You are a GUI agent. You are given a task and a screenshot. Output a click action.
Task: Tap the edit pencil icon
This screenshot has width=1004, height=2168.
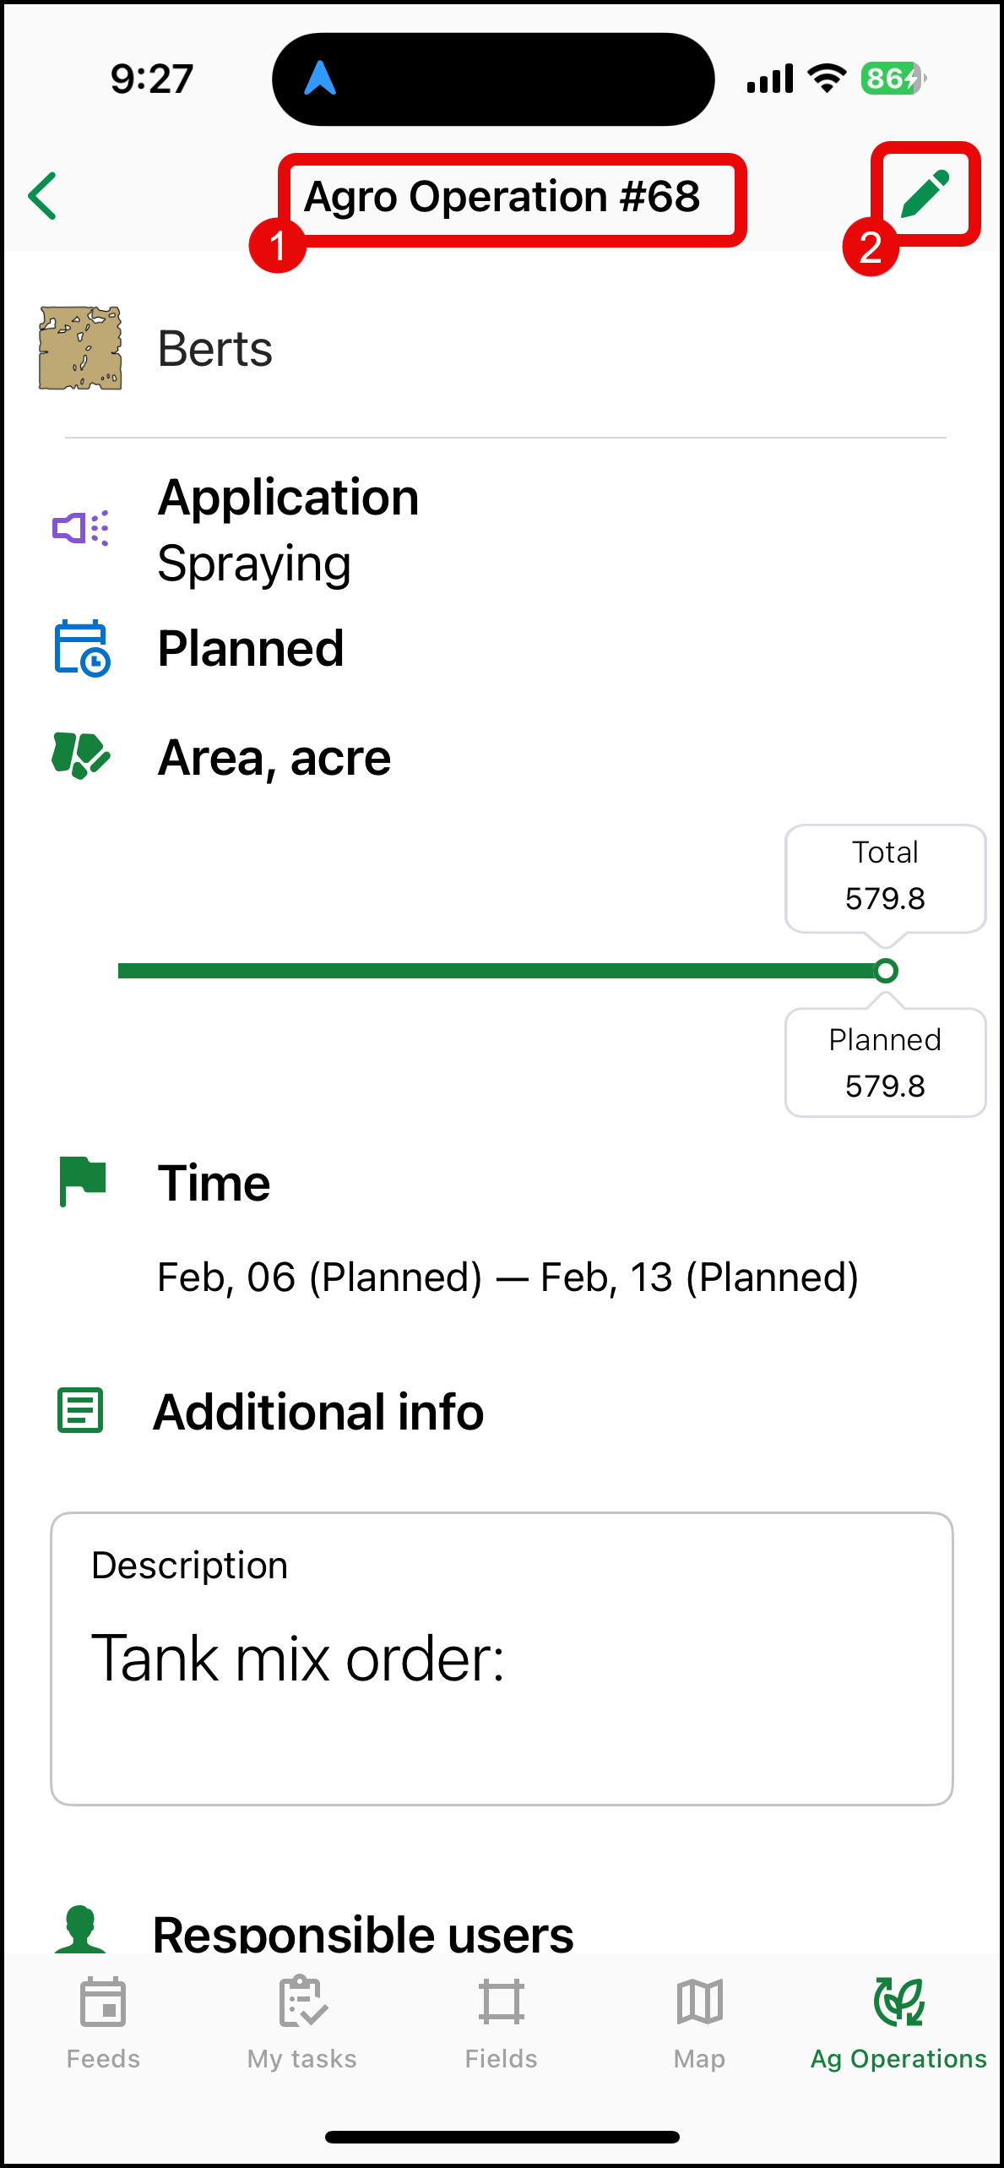(925, 194)
